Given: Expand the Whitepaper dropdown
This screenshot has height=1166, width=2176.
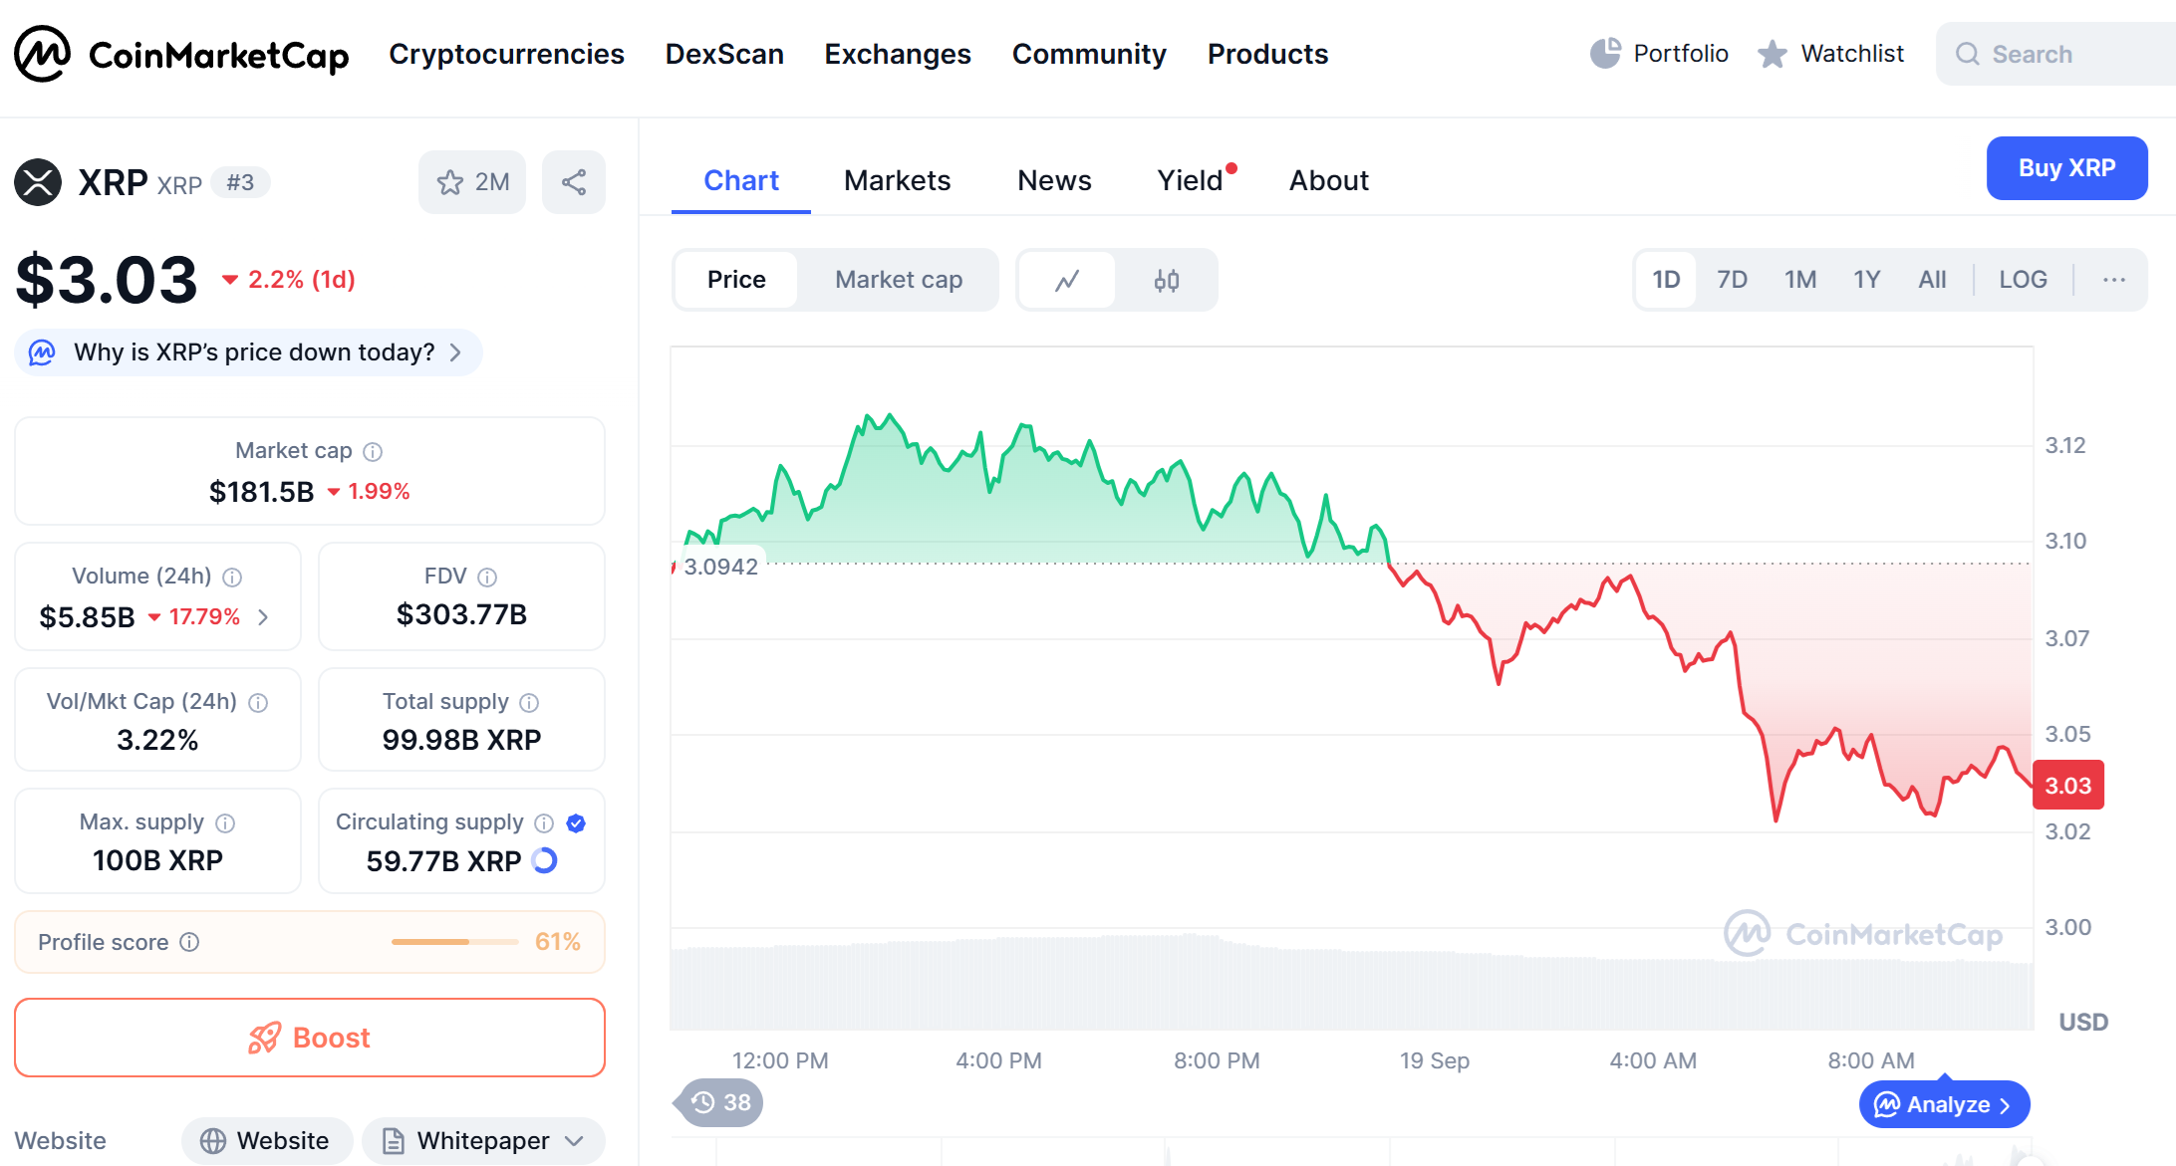Looking at the screenshot, I should point(574,1141).
